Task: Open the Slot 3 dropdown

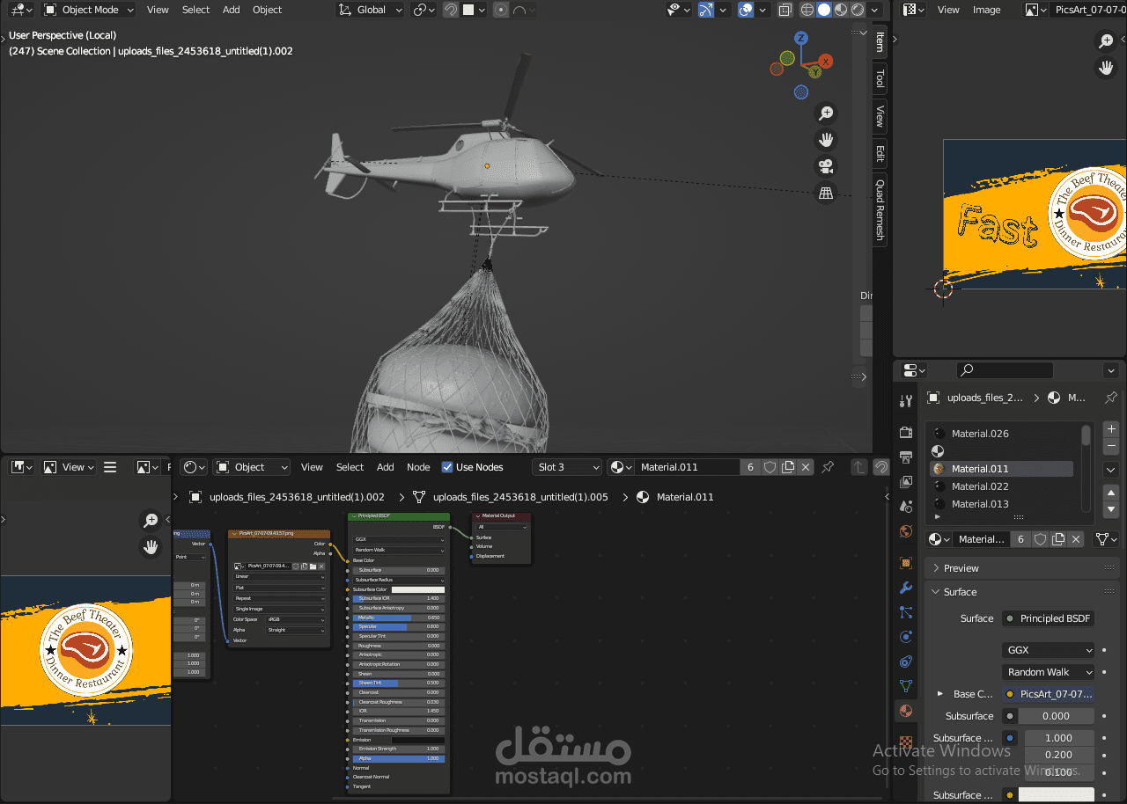Action: click(567, 467)
